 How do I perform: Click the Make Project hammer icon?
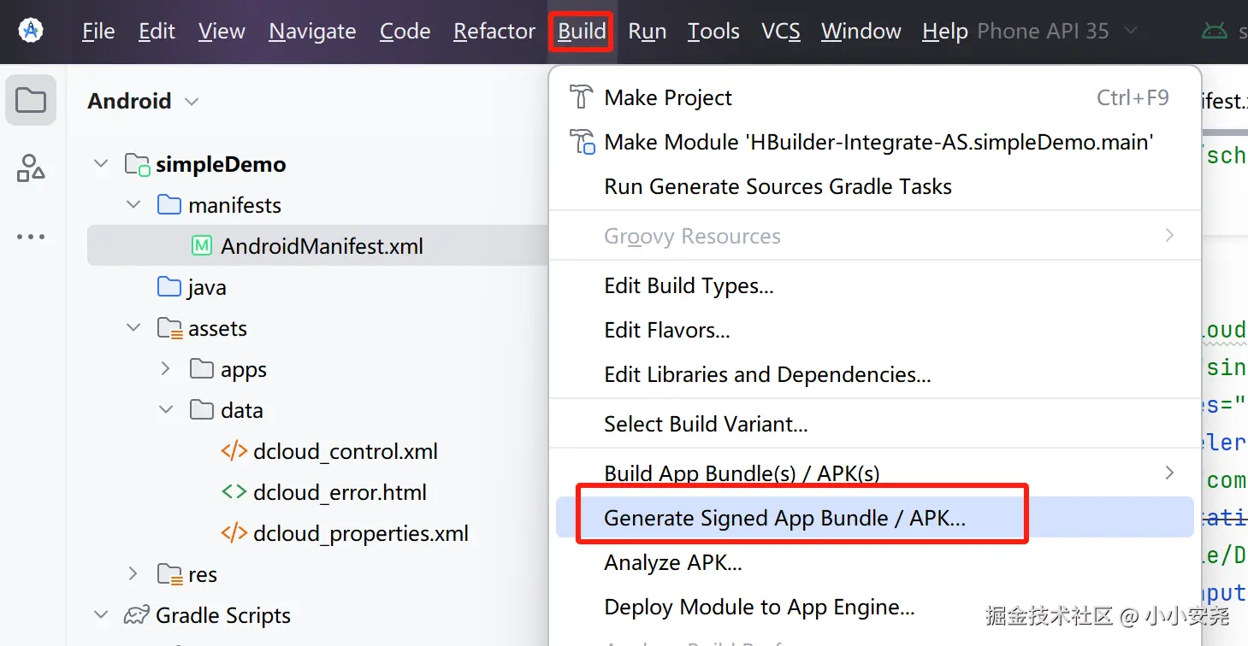[582, 97]
